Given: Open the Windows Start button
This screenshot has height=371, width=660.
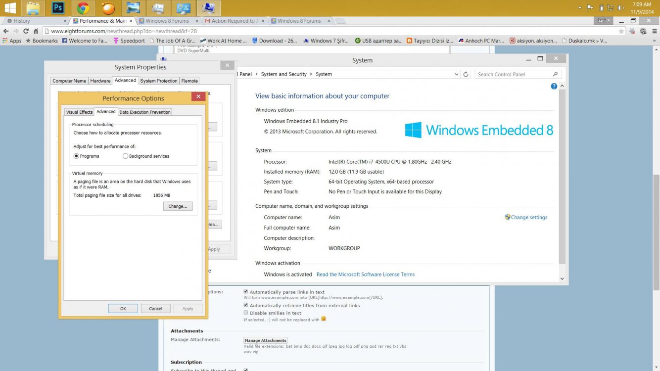Looking at the screenshot, I should pyautogui.click(x=10, y=8).
